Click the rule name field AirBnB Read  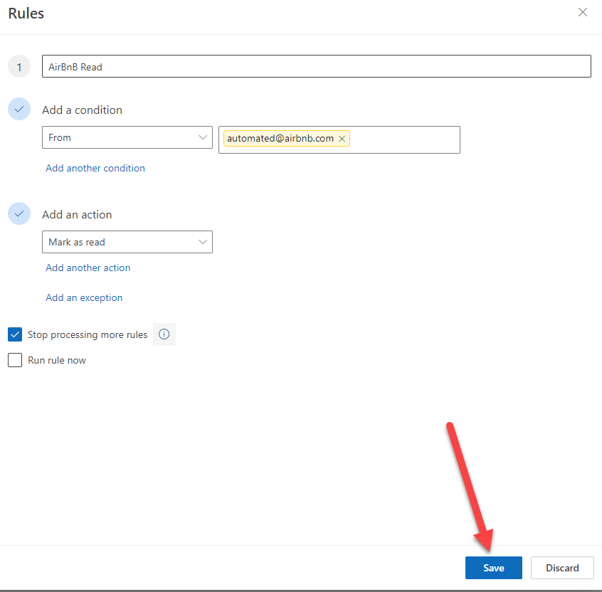(x=316, y=67)
